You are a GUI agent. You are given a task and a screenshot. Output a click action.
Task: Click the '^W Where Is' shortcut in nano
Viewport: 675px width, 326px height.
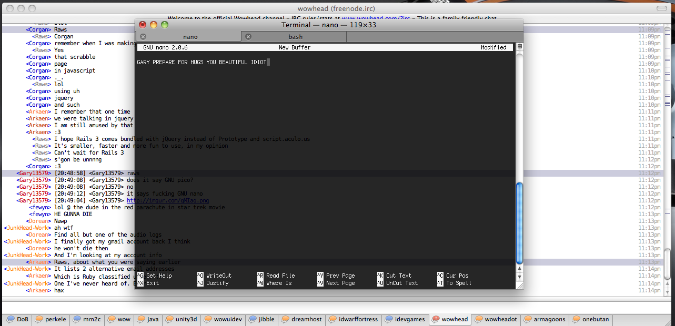[x=275, y=283]
